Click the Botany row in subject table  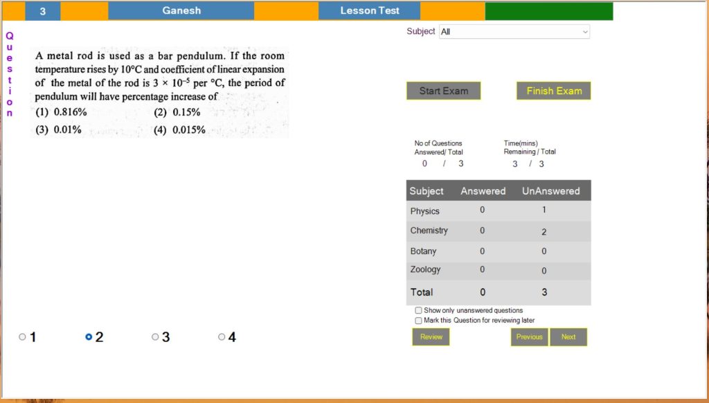pos(498,251)
